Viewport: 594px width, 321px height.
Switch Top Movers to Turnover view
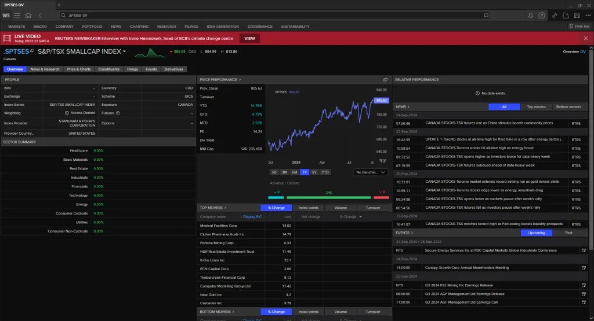[x=373, y=208]
